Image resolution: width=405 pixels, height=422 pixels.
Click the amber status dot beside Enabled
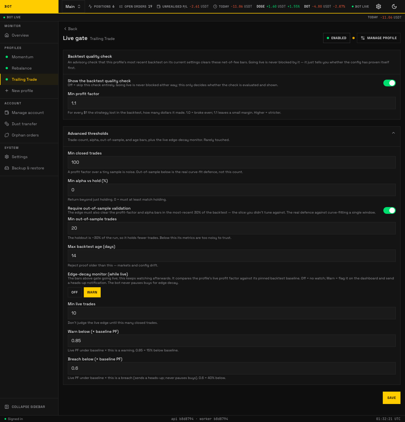(354, 38)
